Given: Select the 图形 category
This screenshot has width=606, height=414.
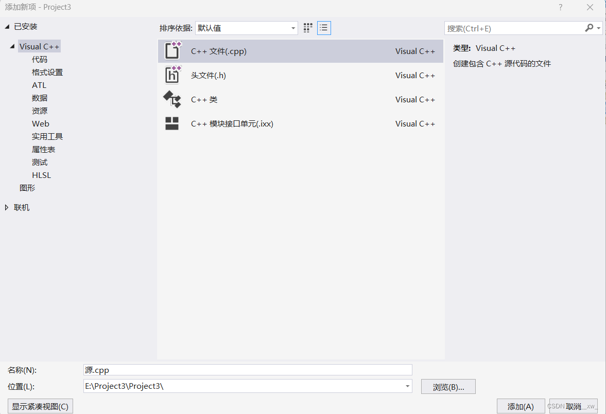Looking at the screenshot, I should [27, 188].
